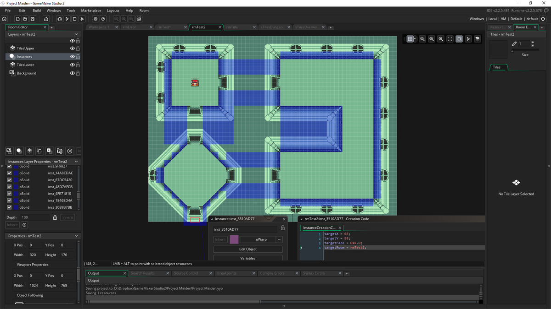Hide the TilesUpper layer

(x=72, y=48)
